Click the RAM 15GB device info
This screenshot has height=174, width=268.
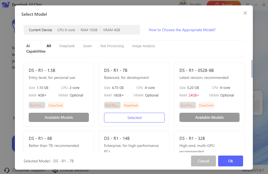(x=89, y=30)
